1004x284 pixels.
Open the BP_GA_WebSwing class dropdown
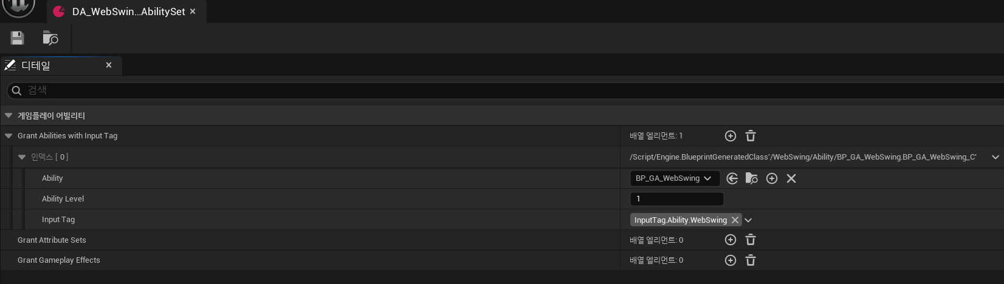pos(674,178)
